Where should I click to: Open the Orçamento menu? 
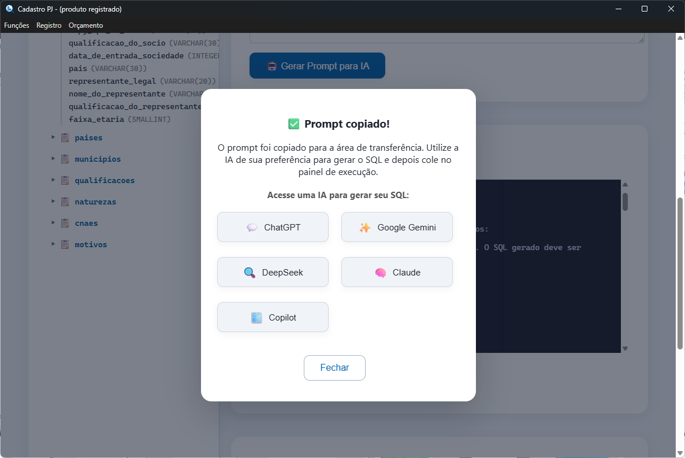[x=85, y=25]
